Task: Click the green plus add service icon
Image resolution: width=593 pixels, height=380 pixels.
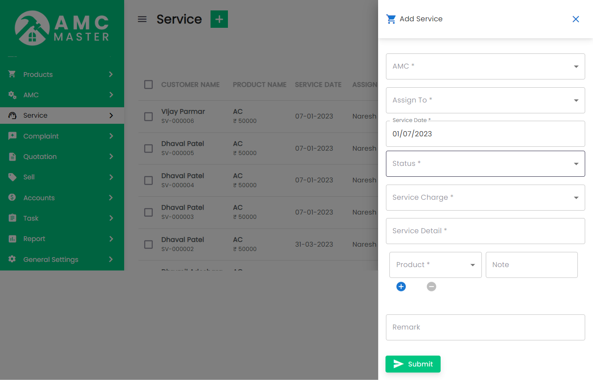Action: pyautogui.click(x=219, y=19)
